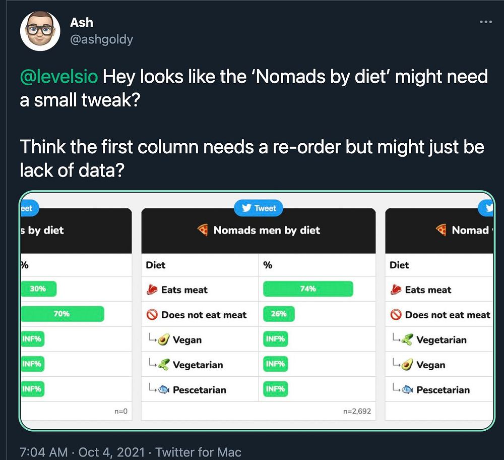
Task: Click the Ash display name
Action: 82,23
